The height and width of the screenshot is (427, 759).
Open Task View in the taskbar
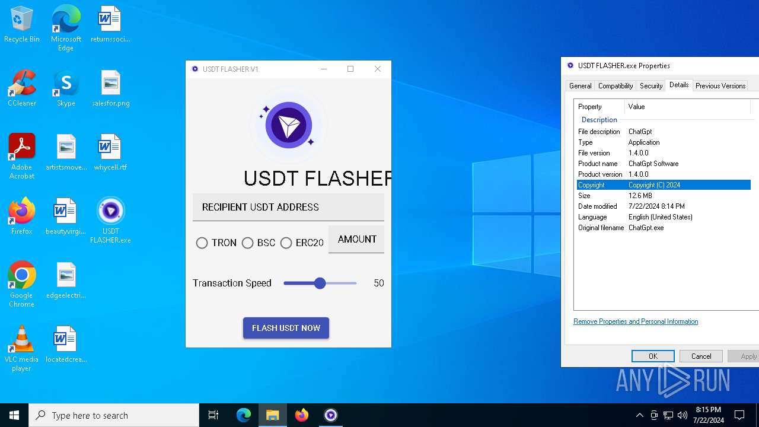point(213,415)
